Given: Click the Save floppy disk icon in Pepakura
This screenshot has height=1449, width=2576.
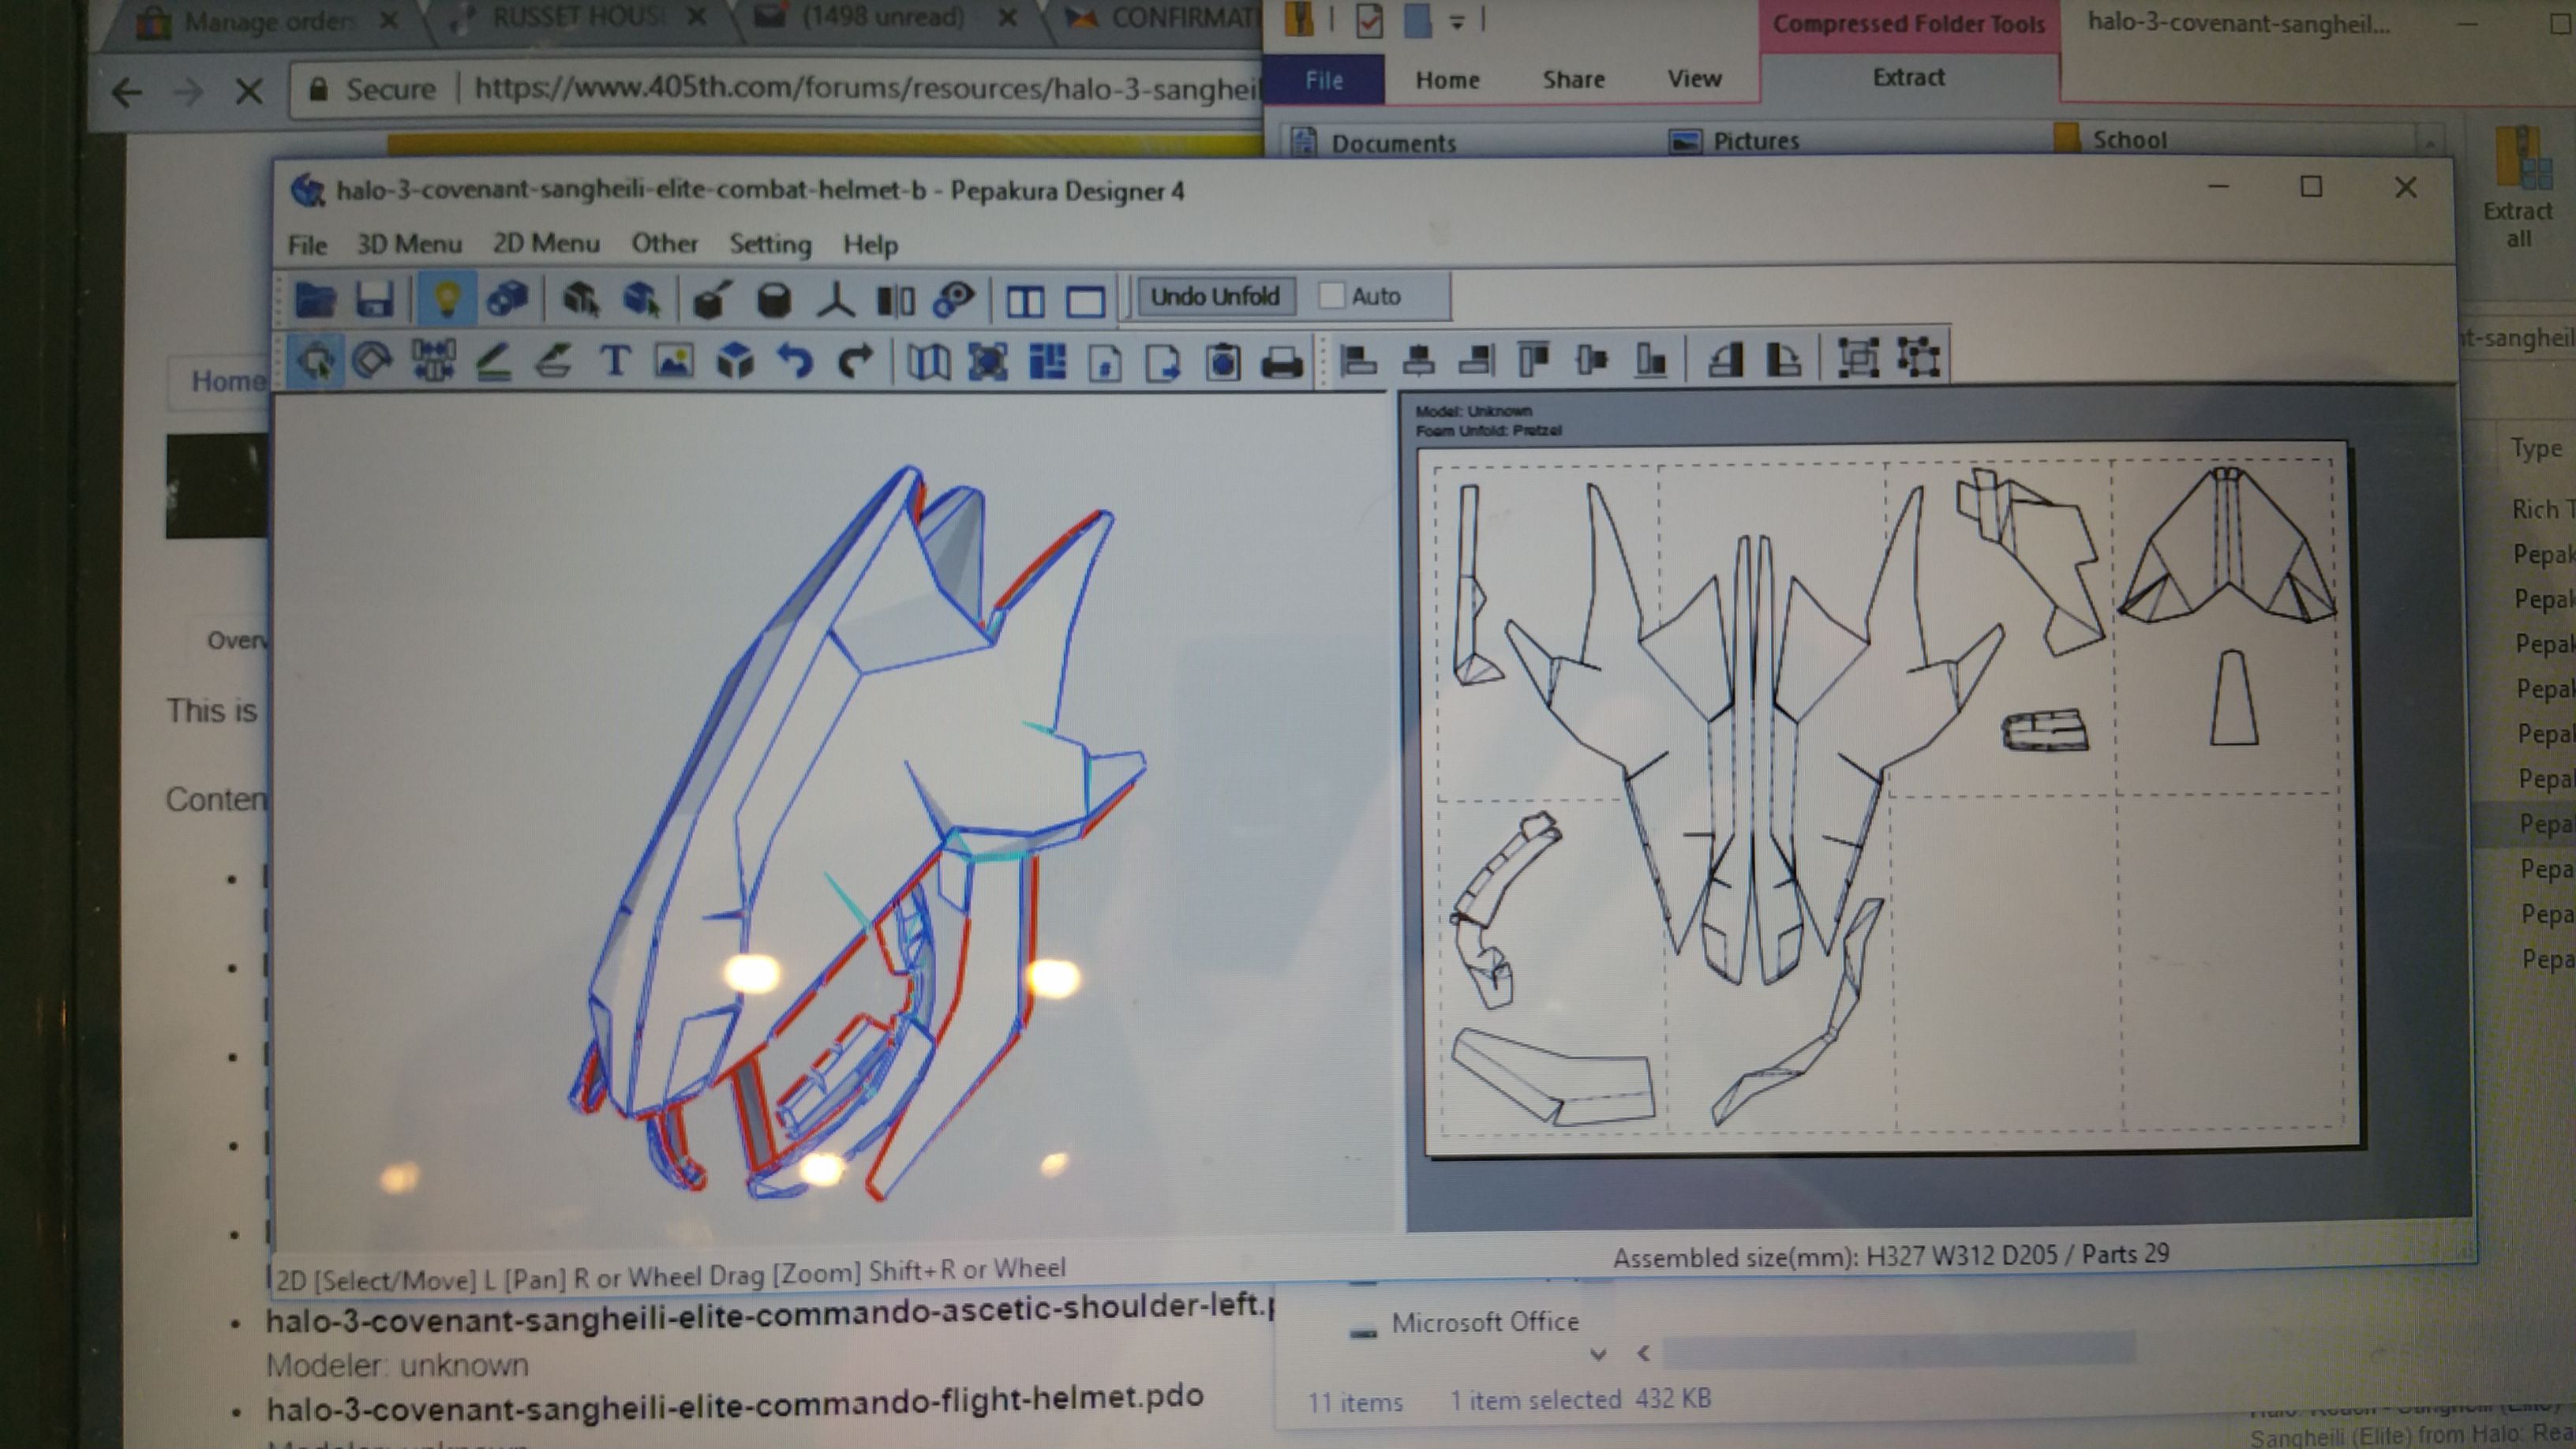Looking at the screenshot, I should tap(375, 299).
